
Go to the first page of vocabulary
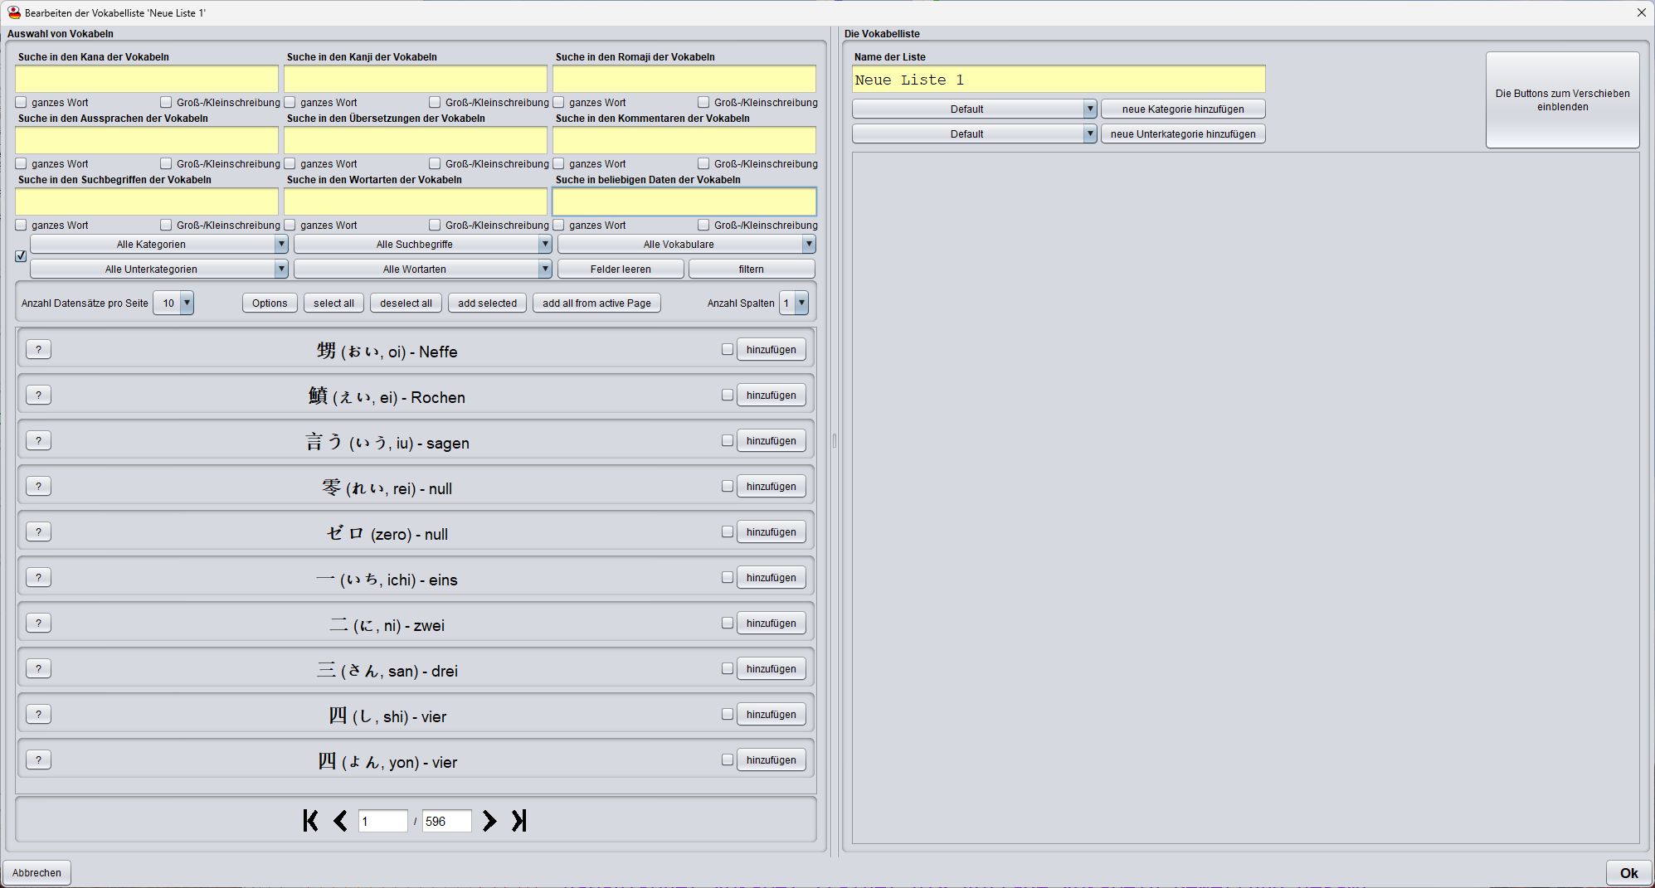310,821
